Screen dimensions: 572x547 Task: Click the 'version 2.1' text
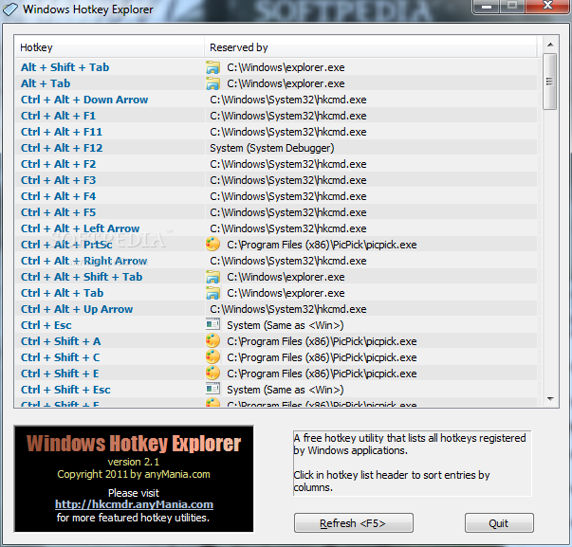click(134, 462)
